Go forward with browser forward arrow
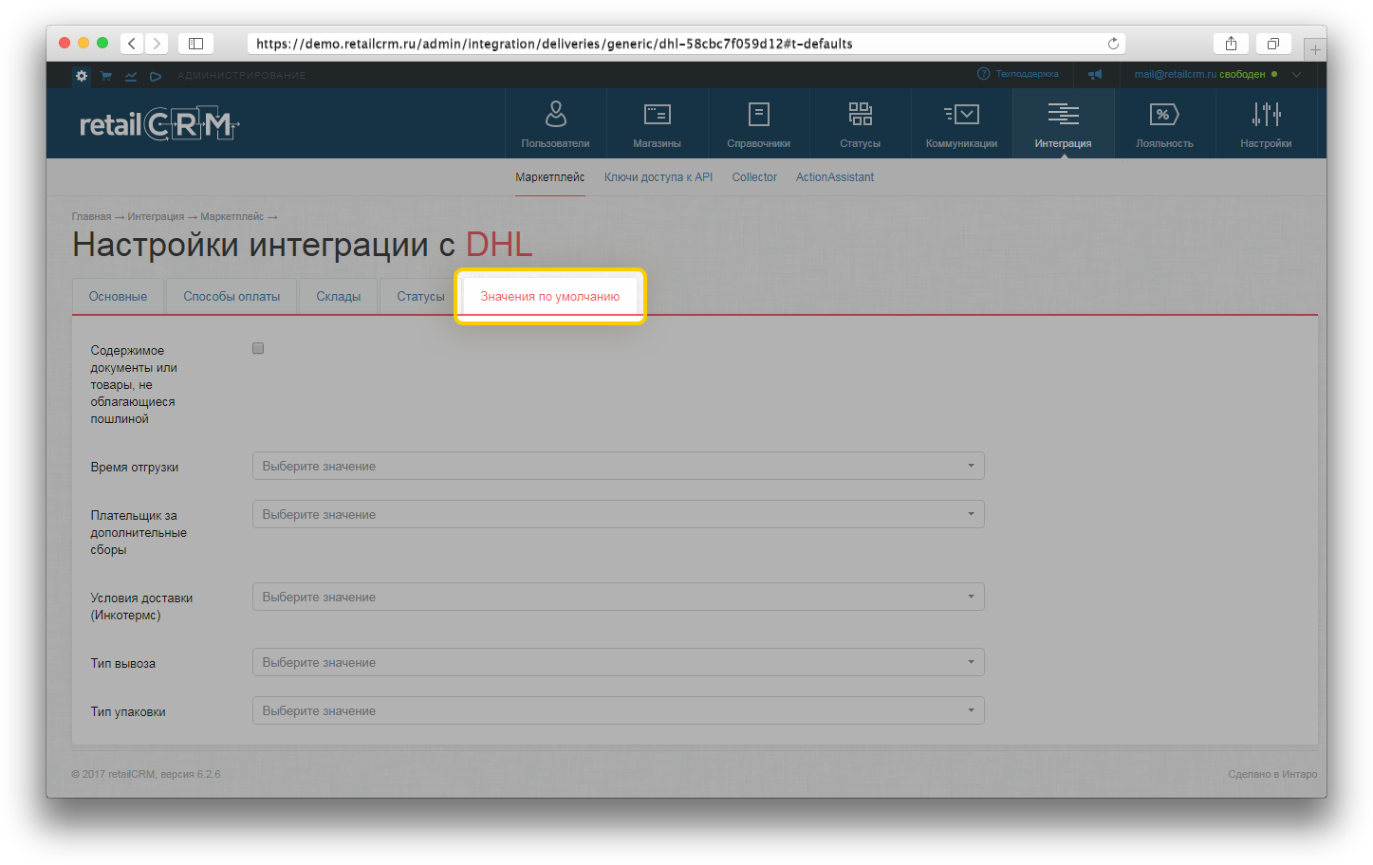 tap(158, 44)
